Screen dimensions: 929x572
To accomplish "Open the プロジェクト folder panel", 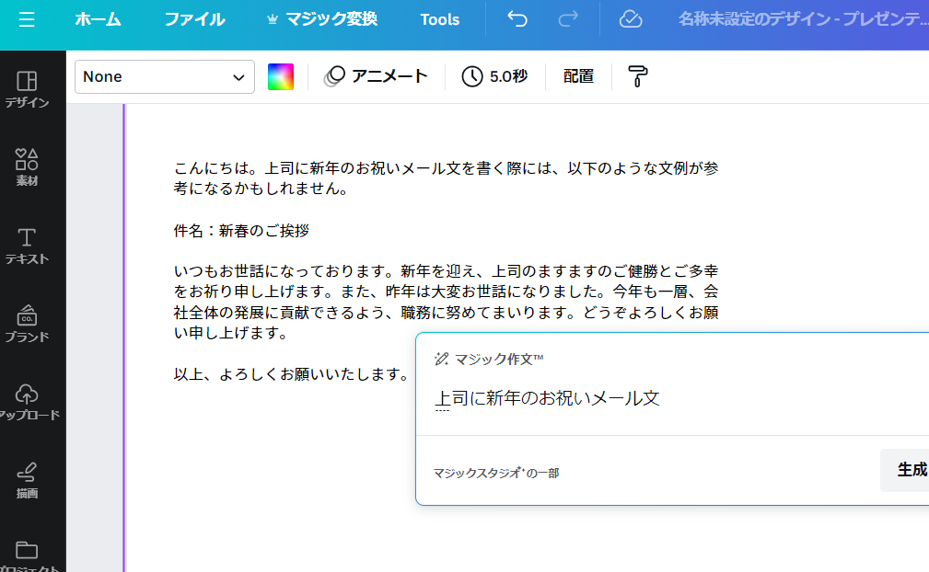I will tap(28, 556).
